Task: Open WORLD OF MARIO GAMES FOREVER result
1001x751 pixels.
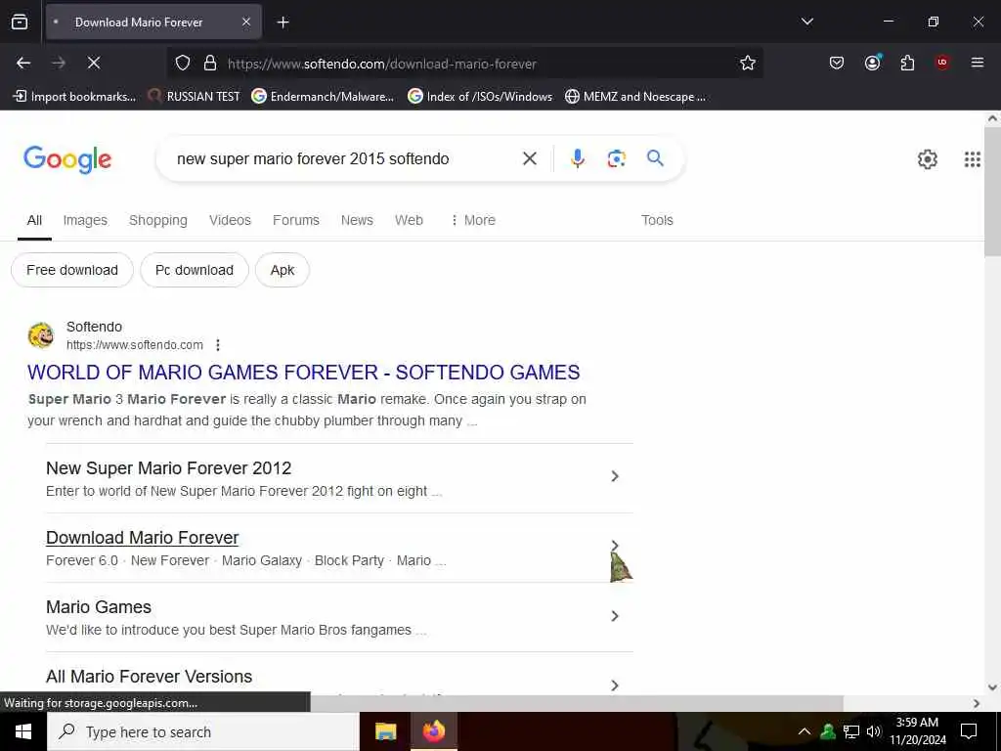Action: [304, 373]
